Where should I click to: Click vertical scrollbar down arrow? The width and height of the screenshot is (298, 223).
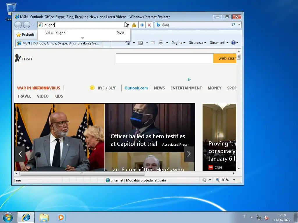coord(239,169)
